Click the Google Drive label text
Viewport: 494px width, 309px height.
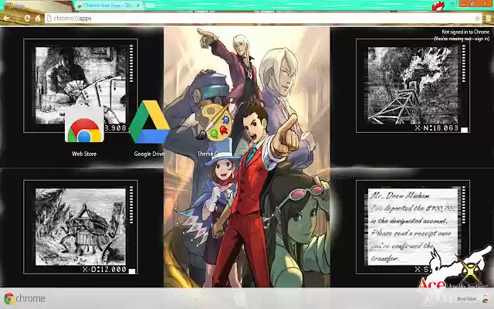coord(149,154)
